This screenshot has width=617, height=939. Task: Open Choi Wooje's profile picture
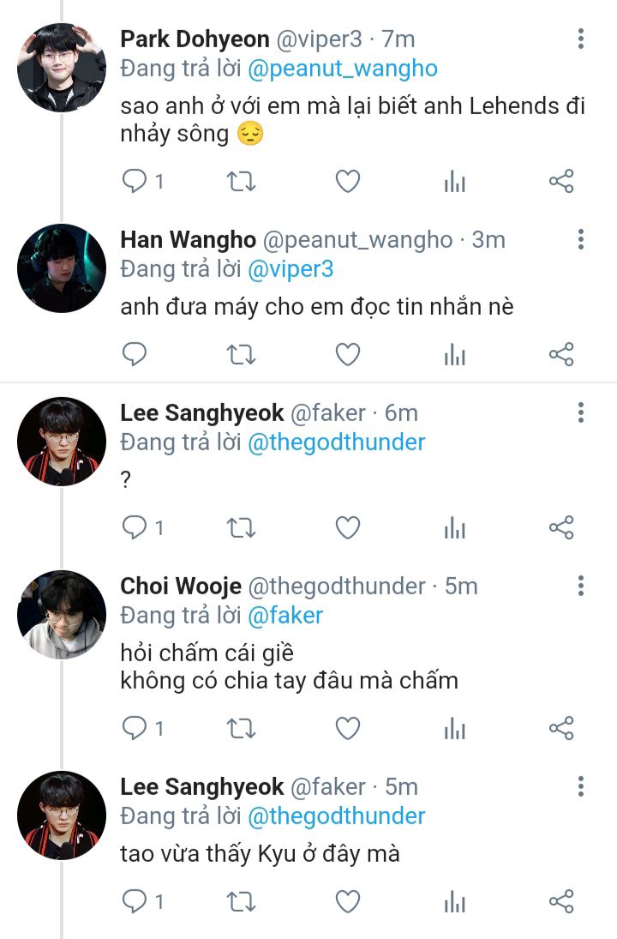tap(62, 614)
